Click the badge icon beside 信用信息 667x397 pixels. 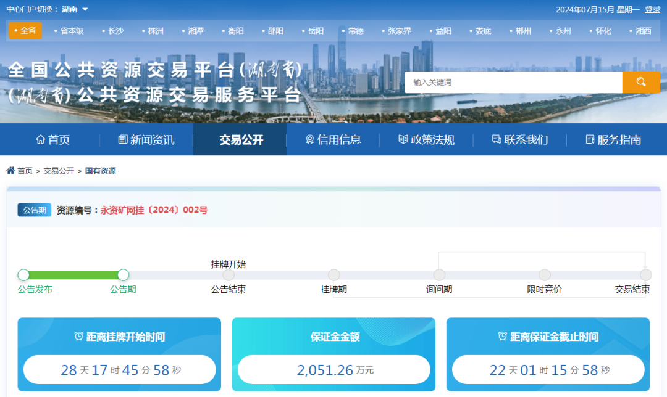pos(310,140)
